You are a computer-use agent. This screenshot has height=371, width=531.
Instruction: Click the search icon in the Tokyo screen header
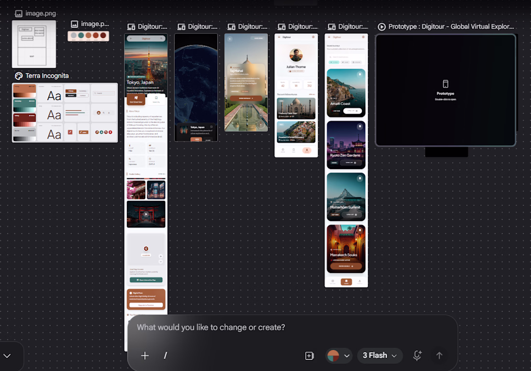click(x=162, y=39)
